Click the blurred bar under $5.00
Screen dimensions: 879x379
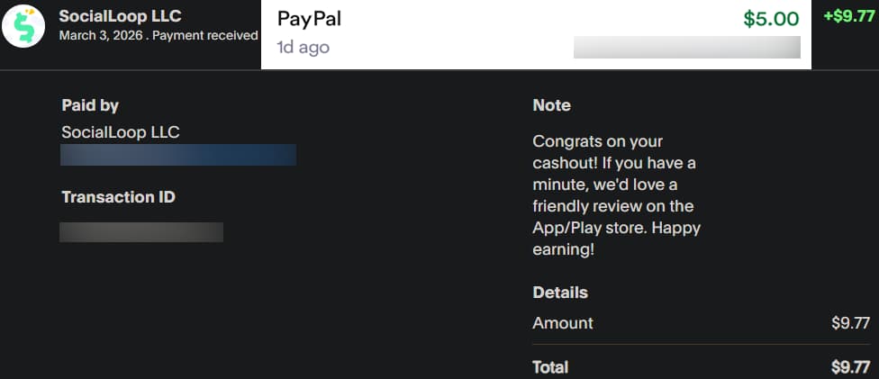coord(686,48)
